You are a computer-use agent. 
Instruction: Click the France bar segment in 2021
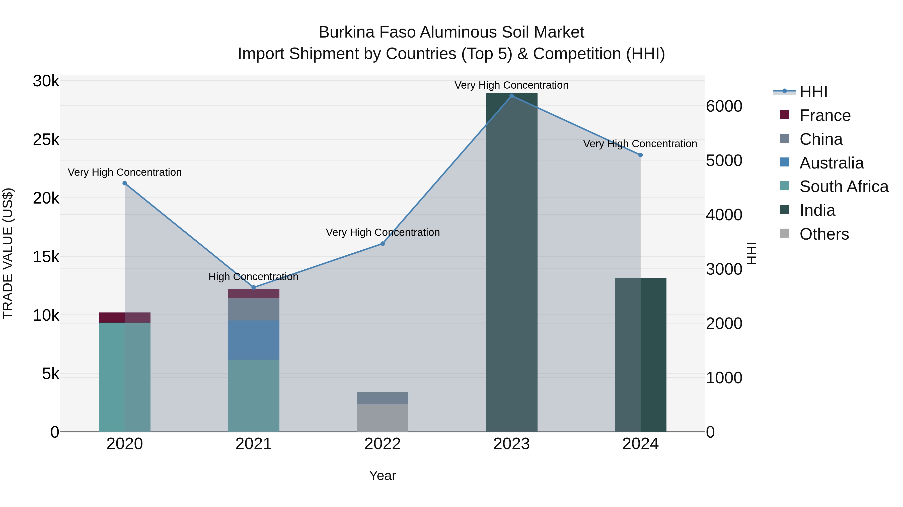coord(254,294)
